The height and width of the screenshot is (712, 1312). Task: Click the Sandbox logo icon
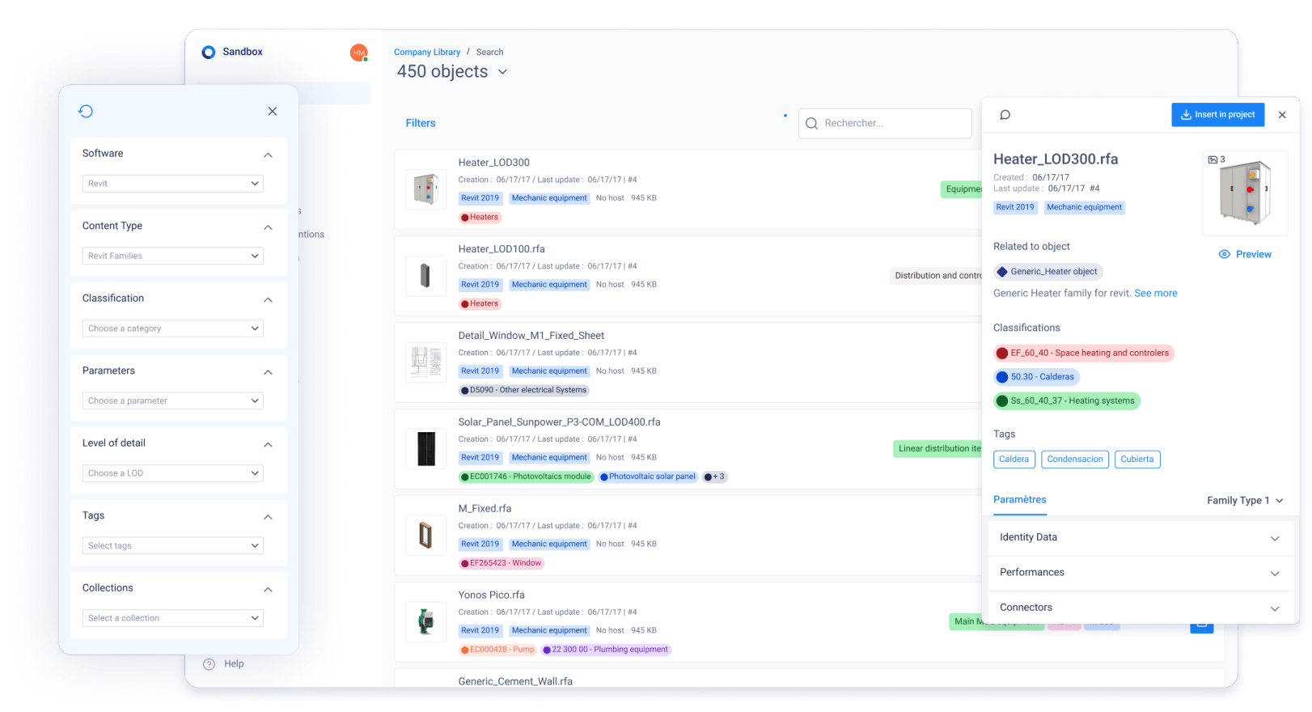(209, 52)
